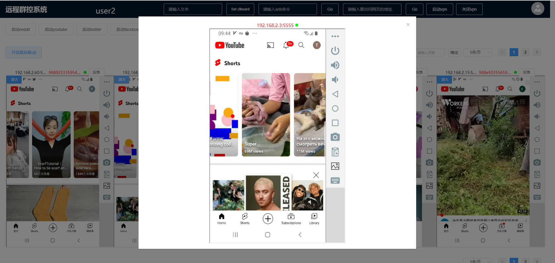Open the Library tab in the modal YouTube
This screenshot has width=555, height=263.
coord(314,219)
